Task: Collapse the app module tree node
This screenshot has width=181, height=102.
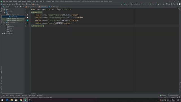Action: pyautogui.click(x=3, y=9)
